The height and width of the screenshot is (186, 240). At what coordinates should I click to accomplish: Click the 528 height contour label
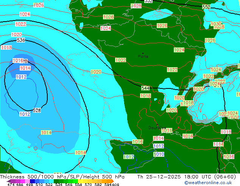coord(37,110)
